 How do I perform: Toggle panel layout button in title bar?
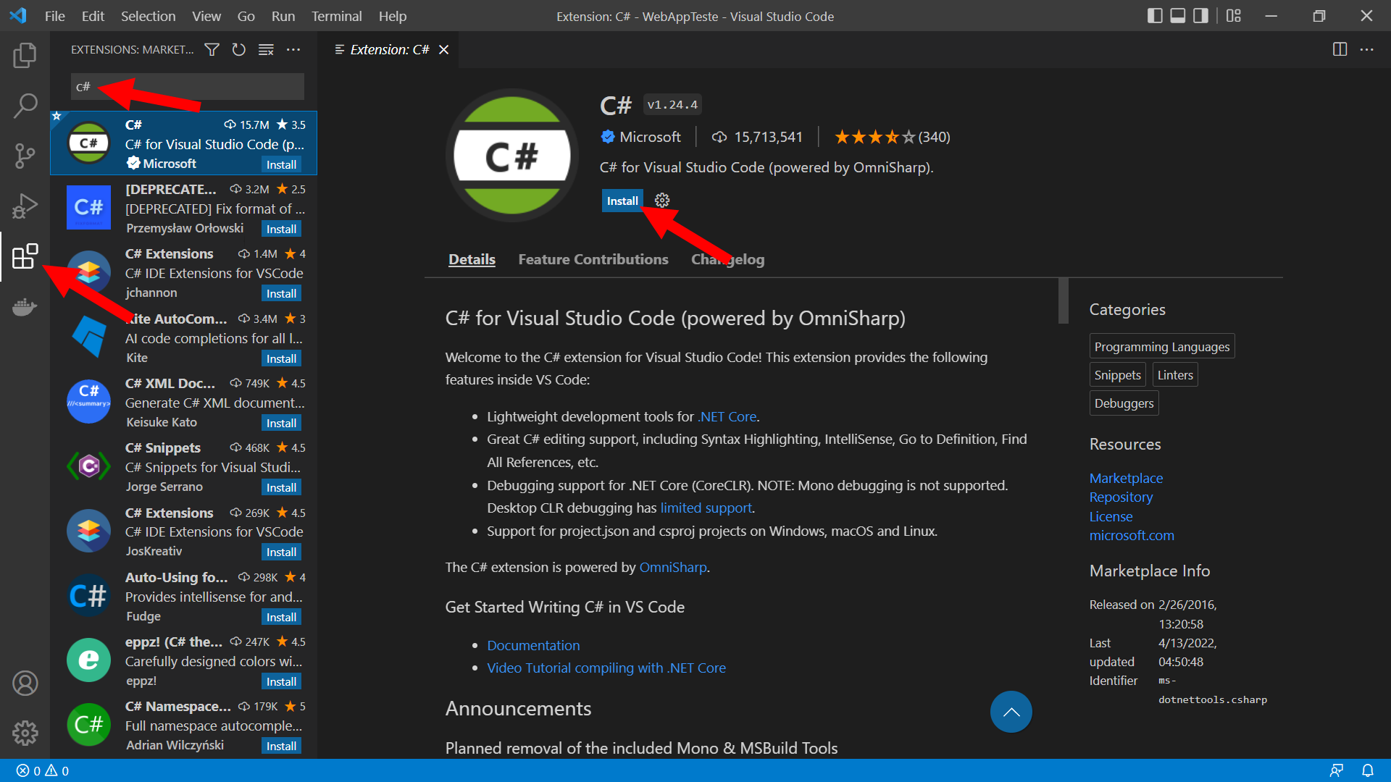pyautogui.click(x=1178, y=16)
